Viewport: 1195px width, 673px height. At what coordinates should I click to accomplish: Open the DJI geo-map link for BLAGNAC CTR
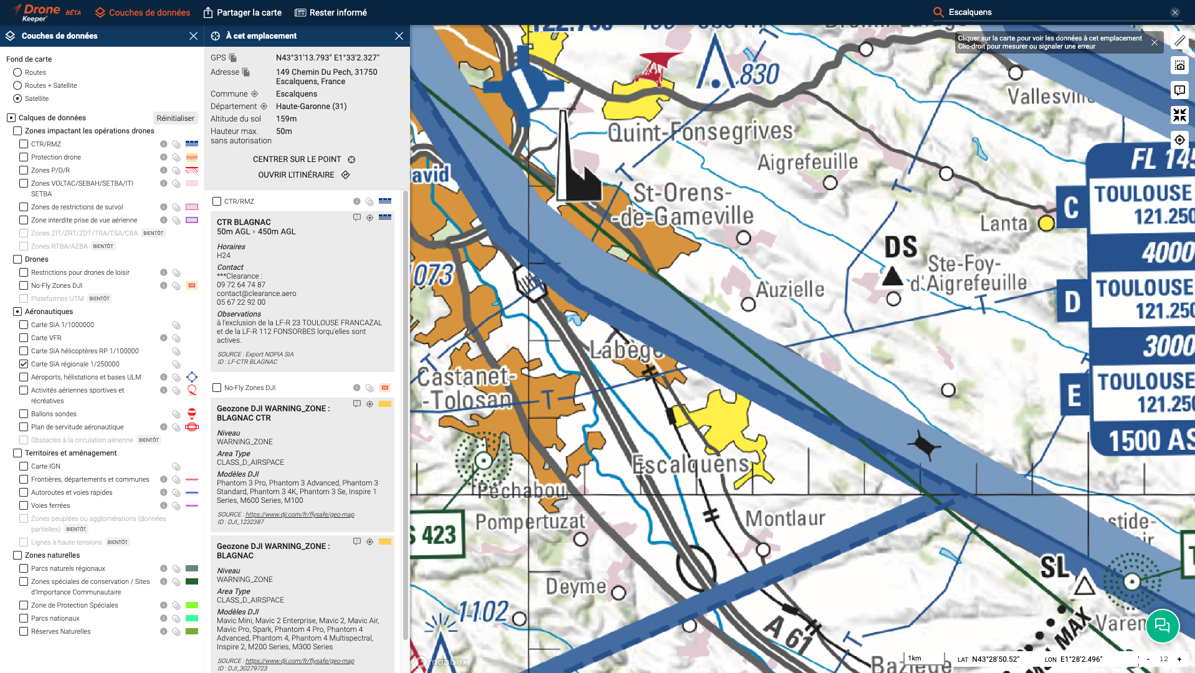pos(300,515)
